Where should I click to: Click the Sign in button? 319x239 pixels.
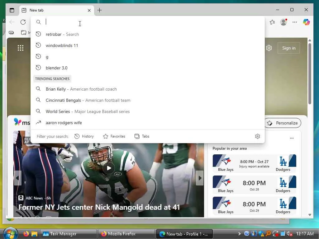point(289,48)
